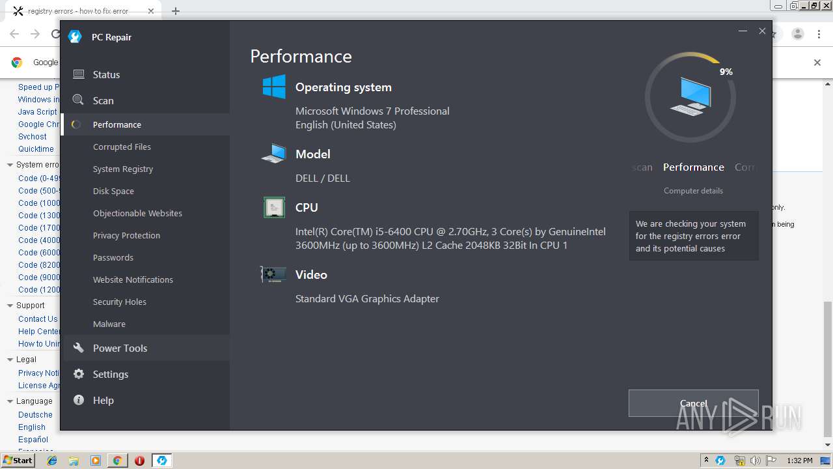The width and height of the screenshot is (833, 469).
Task: Open Power Tools section
Action: click(x=145, y=348)
